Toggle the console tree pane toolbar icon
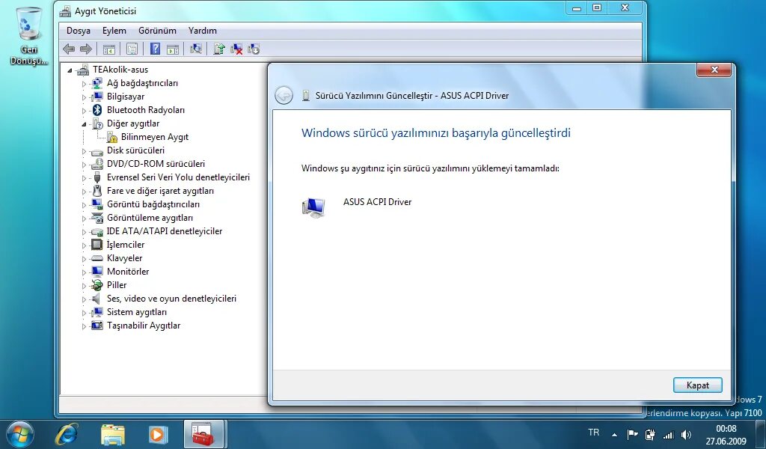Image resolution: width=766 pixels, height=449 pixels. point(109,49)
